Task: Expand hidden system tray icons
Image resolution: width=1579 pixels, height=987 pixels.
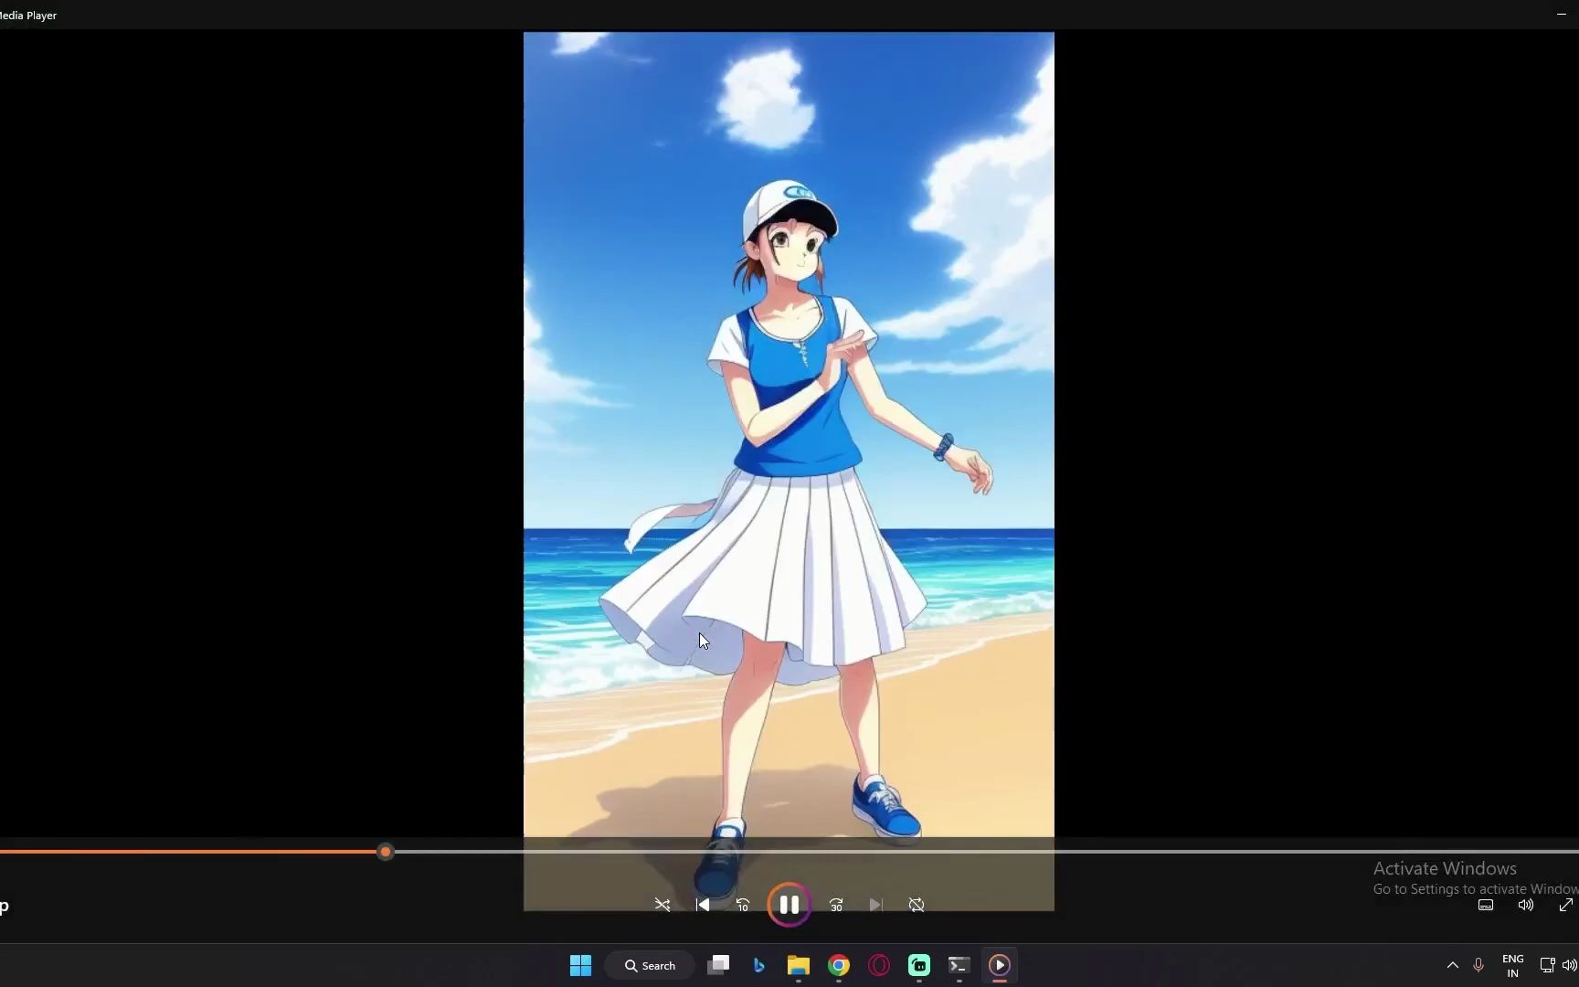Action: click(x=1452, y=964)
